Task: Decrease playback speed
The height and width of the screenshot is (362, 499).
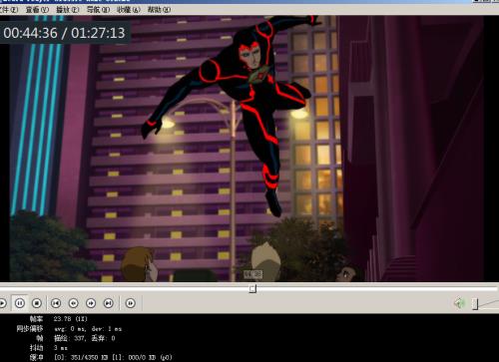Action: 73,303
